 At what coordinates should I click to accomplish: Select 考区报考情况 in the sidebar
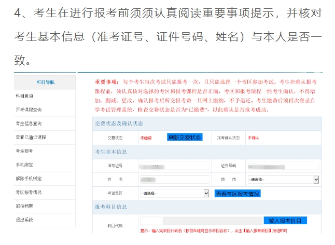(x=28, y=192)
